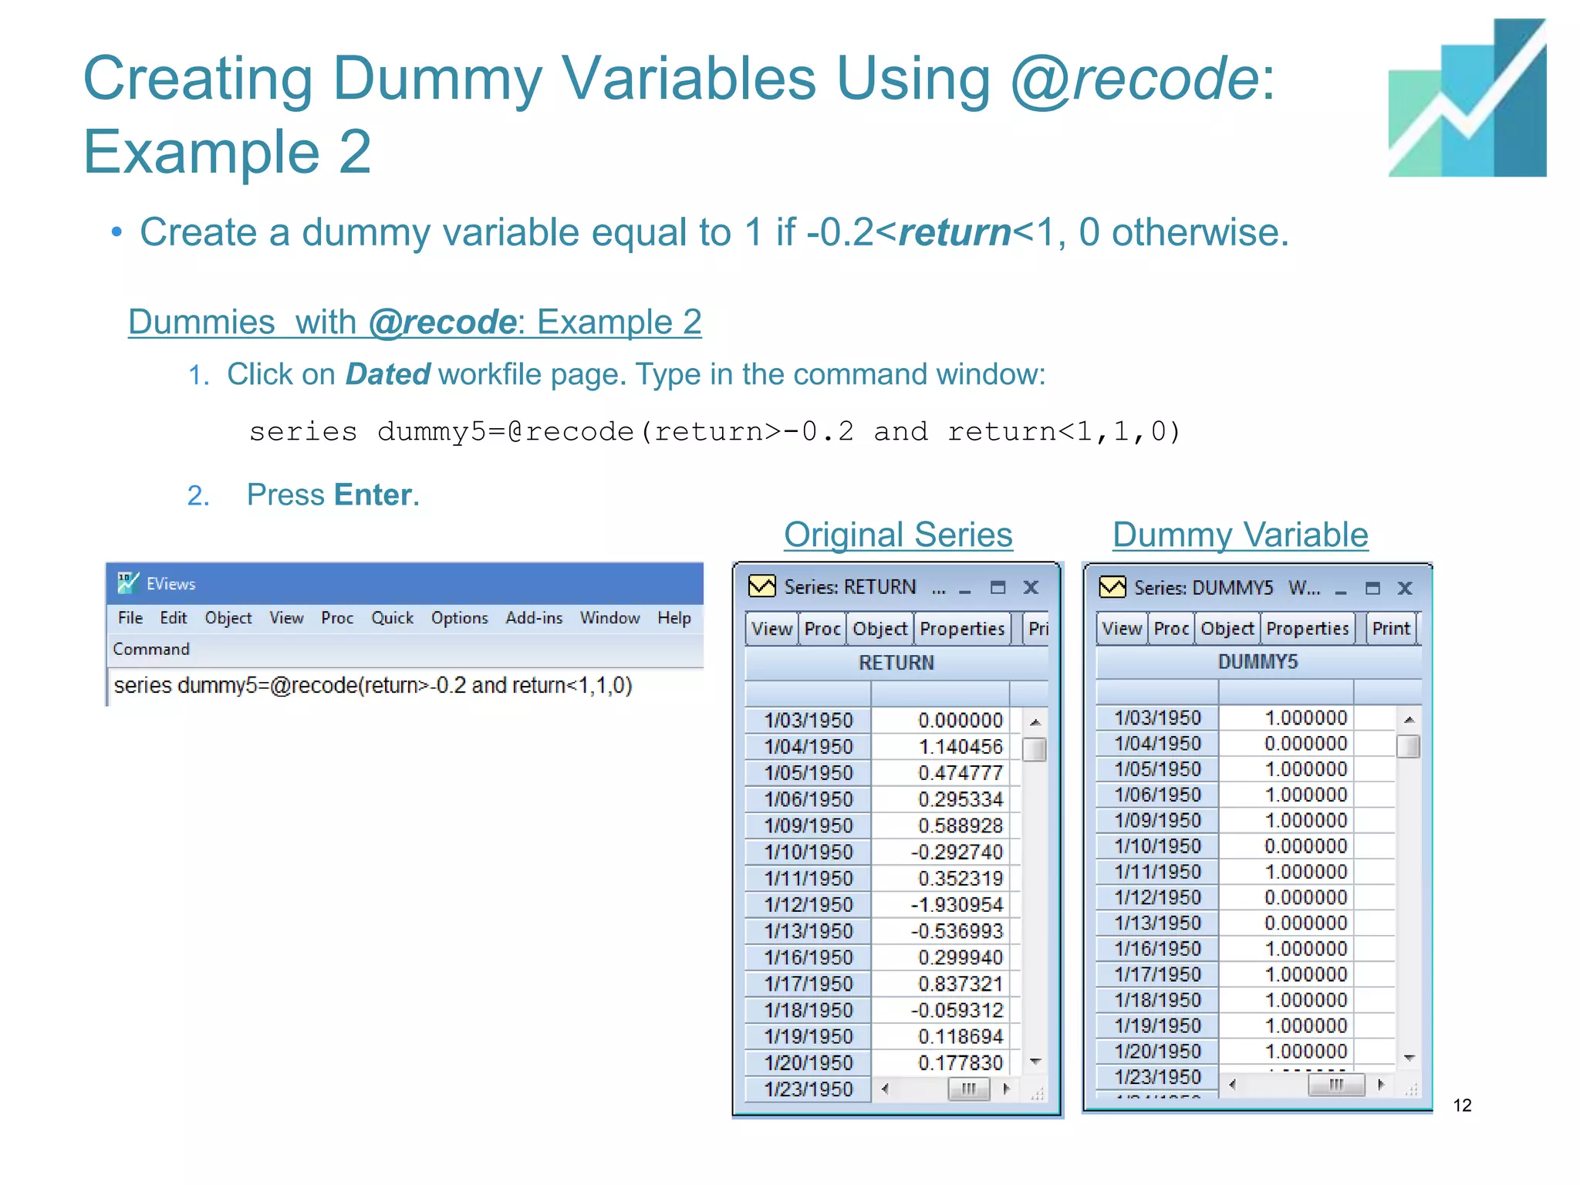Maximize the RETURN series window
The width and height of the screenshot is (1580, 1185).
pyautogui.click(x=998, y=588)
